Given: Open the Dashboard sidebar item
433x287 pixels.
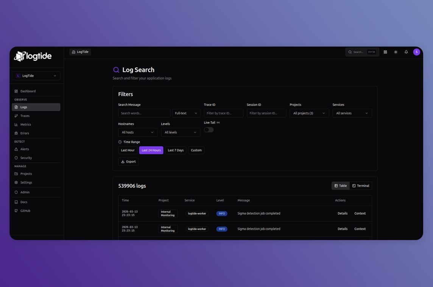Looking at the screenshot, I should 36,91.
